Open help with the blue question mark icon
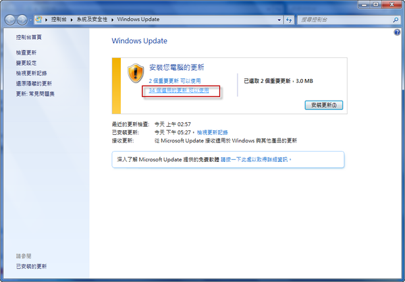Viewport: 405px width, 282px height. click(x=397, y=32)
